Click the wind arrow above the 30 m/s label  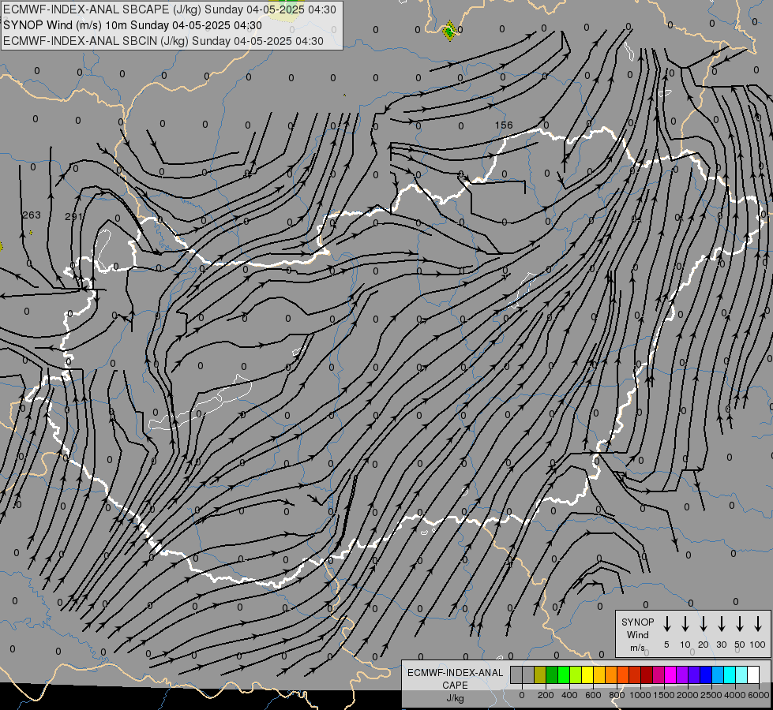(721, 624)
